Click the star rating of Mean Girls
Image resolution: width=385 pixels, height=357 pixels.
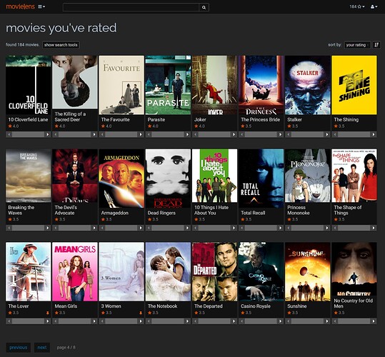tap(60, 313)
